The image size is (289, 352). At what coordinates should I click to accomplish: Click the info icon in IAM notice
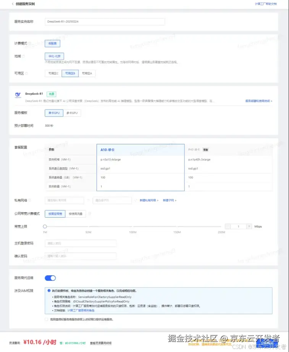click(x=49, y=291)
